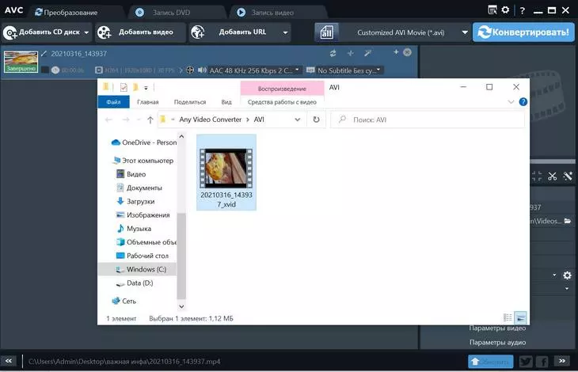This screenshot has width=578, height=372.
Task: Remove the video item with the X icon
Action: coord(407,52)
